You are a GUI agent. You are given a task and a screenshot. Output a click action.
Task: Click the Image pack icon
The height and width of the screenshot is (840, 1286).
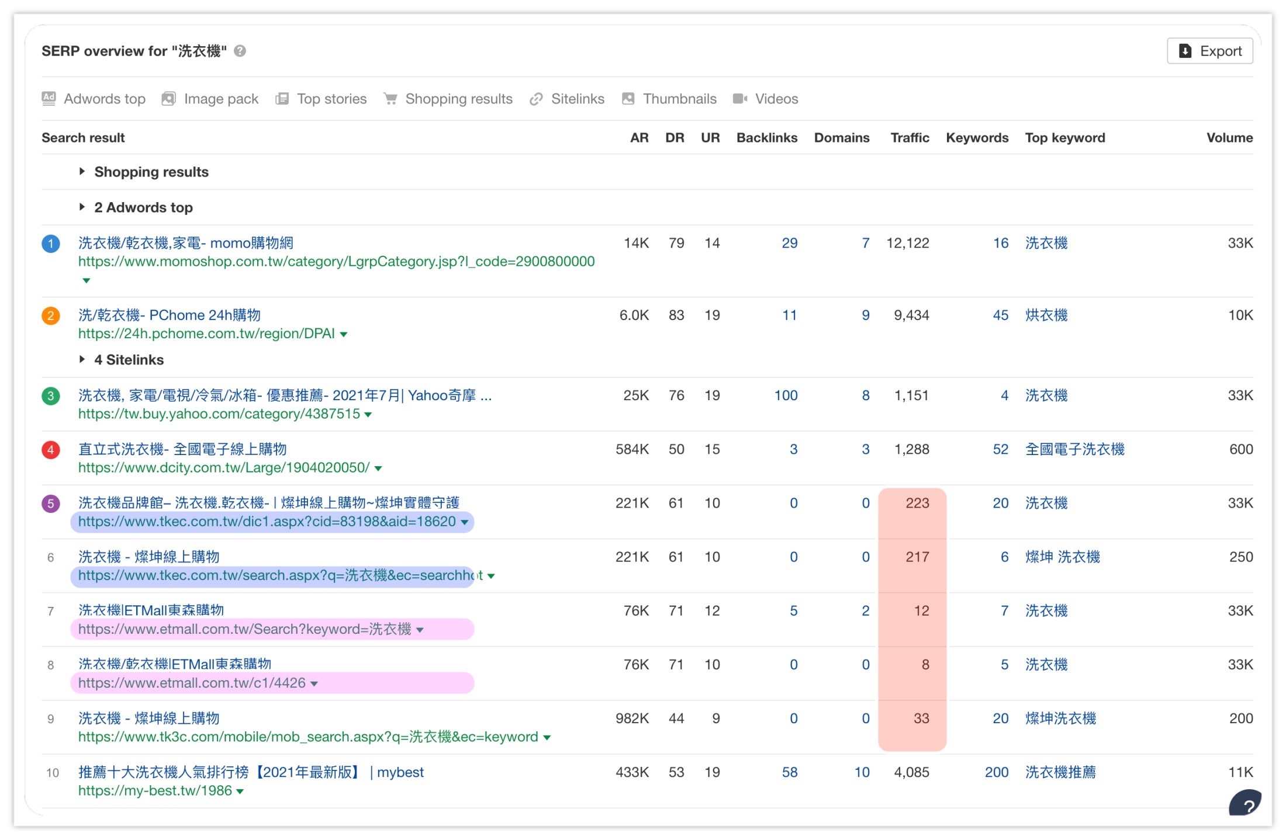click(168, 99)
